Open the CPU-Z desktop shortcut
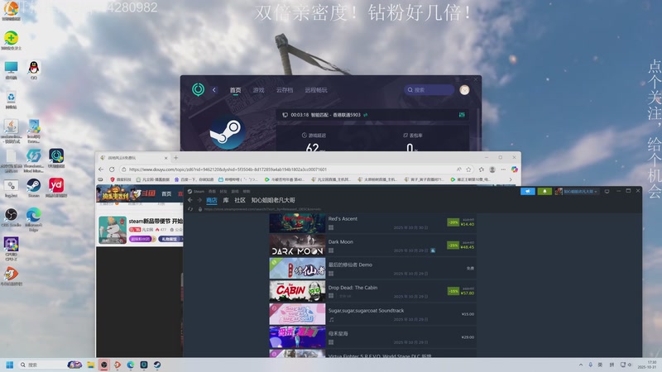The image size is (662, 372). [x=11, y=247]
